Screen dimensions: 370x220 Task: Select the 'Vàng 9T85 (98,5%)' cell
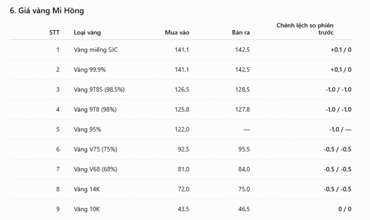coord(99,89)
